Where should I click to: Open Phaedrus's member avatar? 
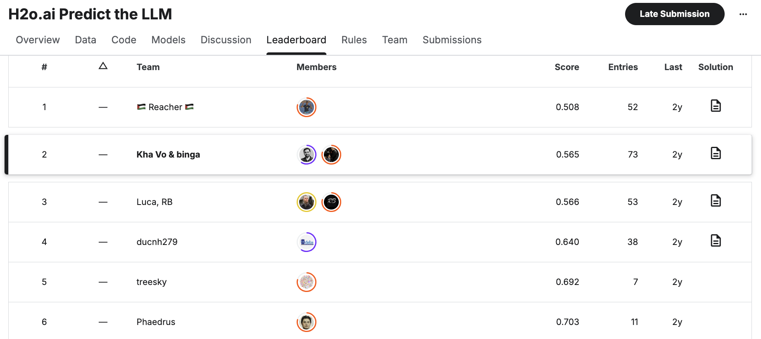[x=307, y=322]
